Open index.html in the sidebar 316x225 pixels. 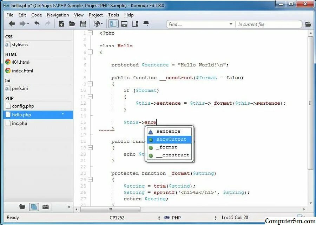coord(38,71)
